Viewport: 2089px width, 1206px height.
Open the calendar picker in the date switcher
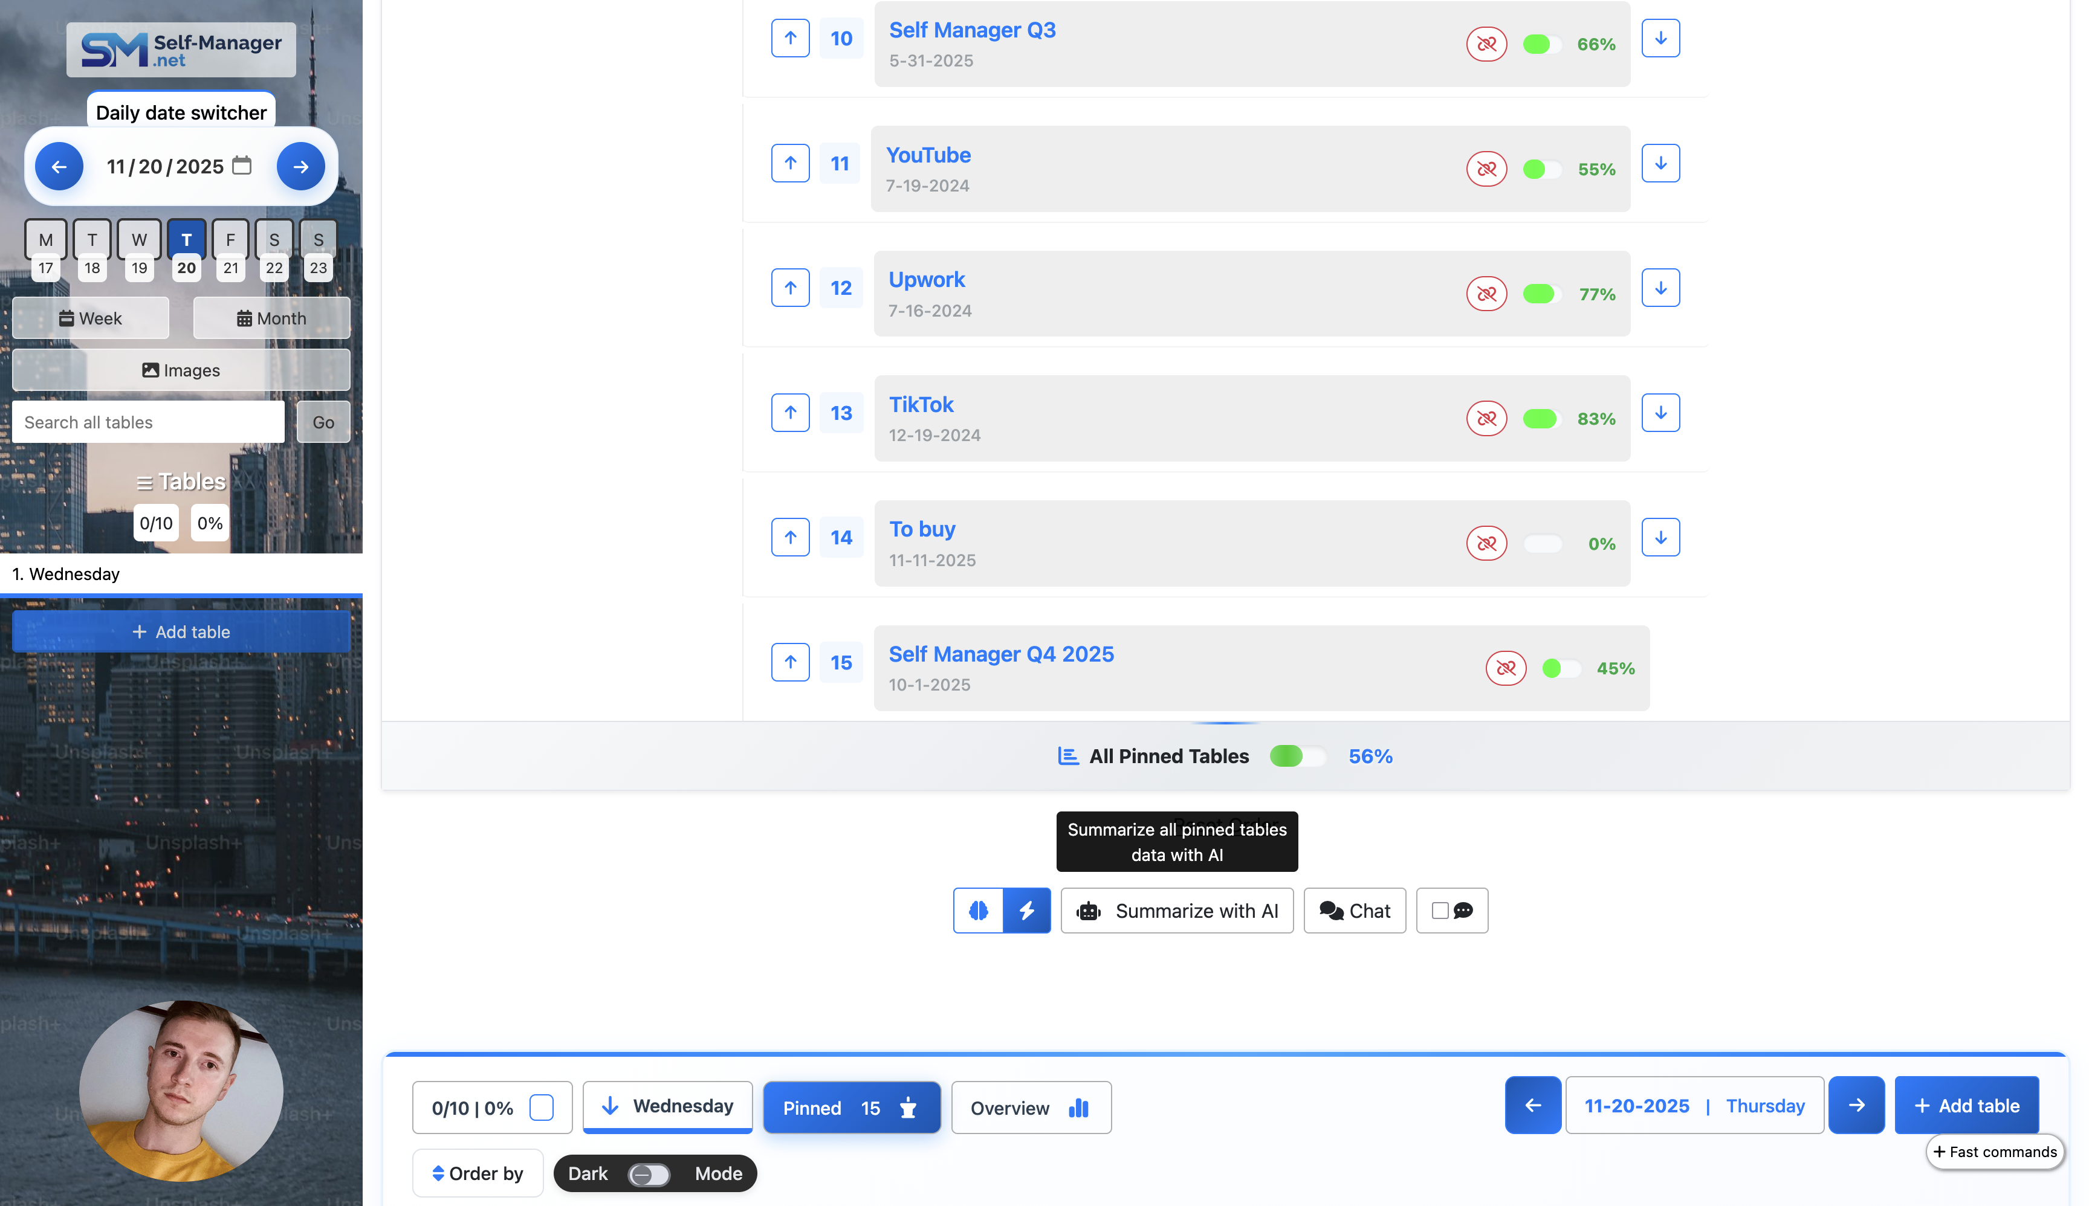(242, 166)
